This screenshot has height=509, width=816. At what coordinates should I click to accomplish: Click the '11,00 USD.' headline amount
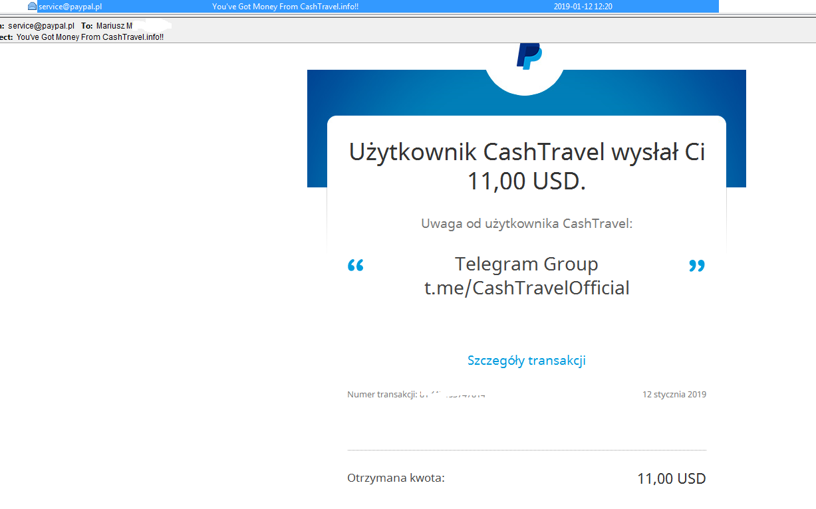click(527, 181)
